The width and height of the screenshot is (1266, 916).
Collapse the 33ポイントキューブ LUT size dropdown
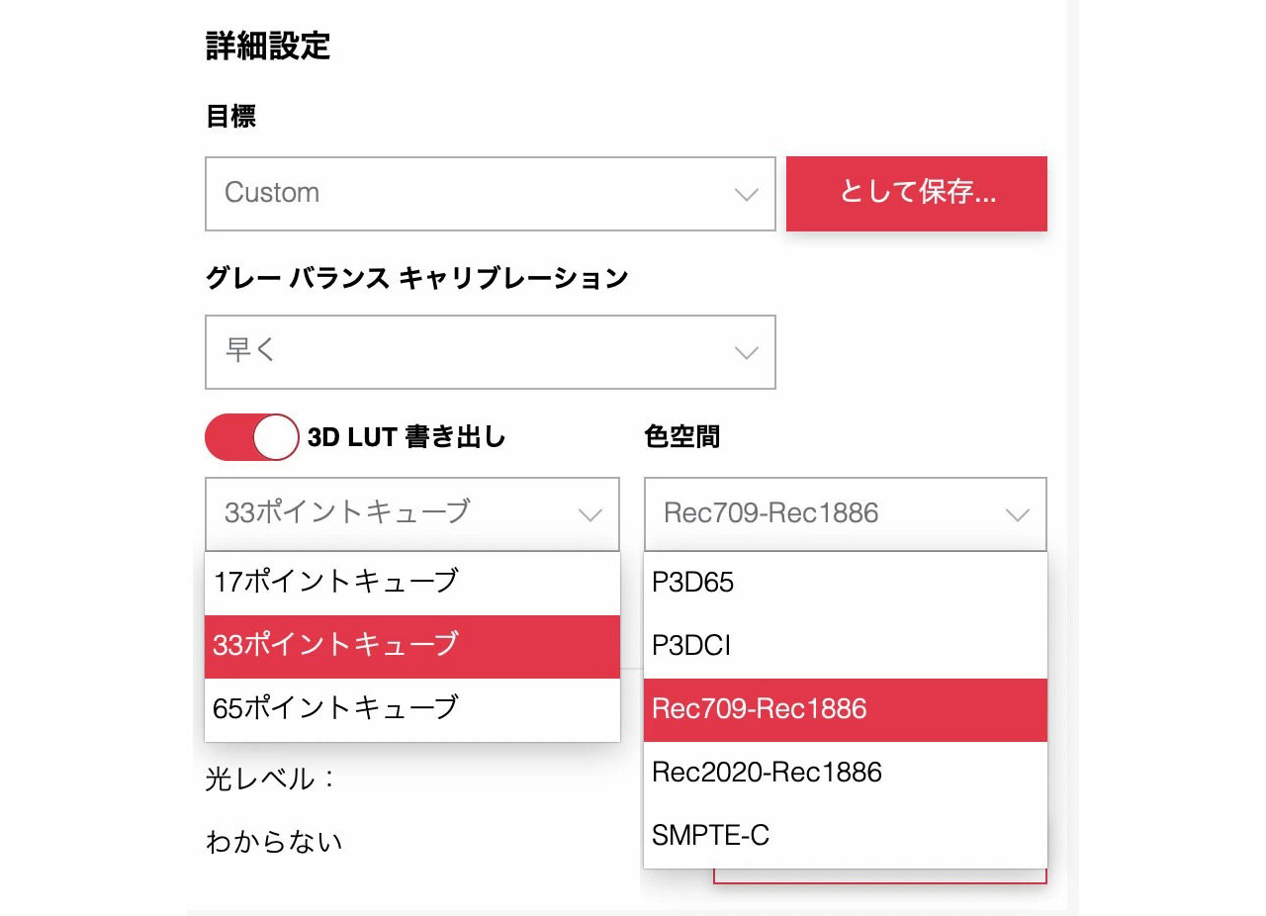pyautogui.click(x=411, y=514)
